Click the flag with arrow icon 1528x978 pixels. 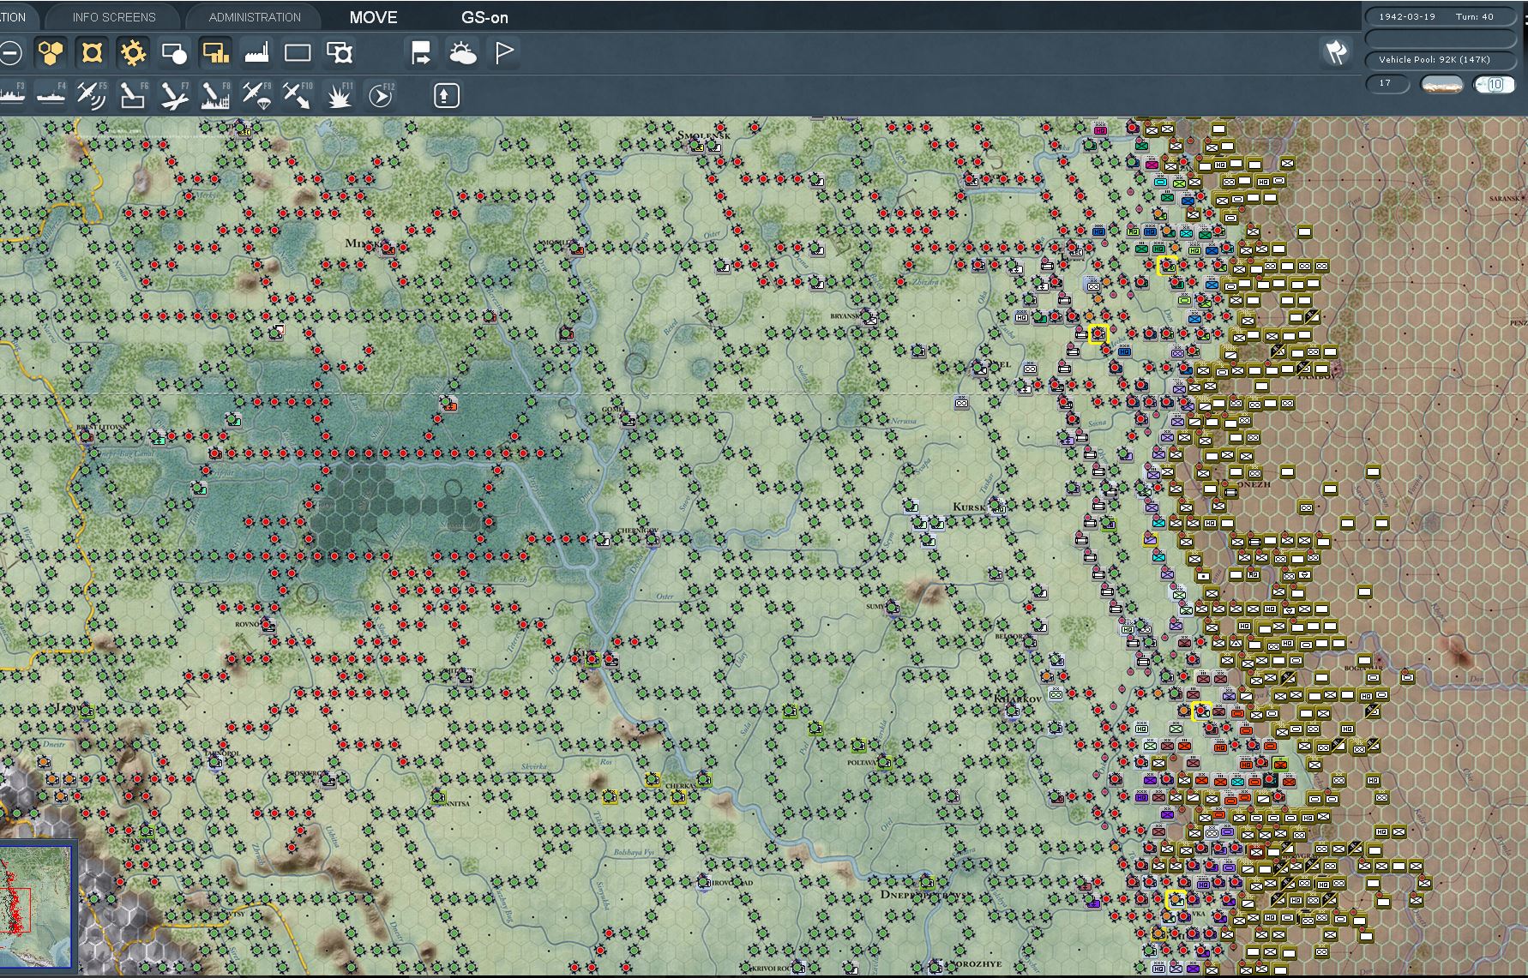click(421, 53)
